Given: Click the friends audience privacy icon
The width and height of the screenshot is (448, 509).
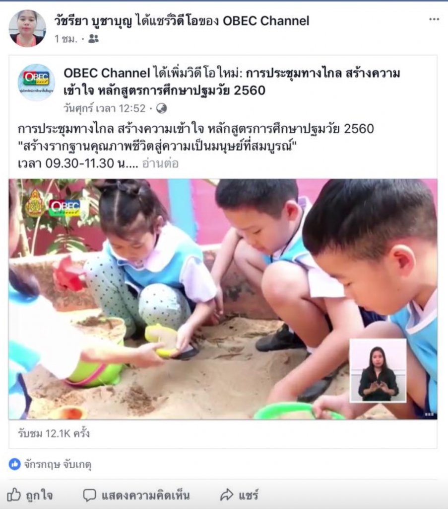Looking at the screenshot, I should (x=93, y=39).
